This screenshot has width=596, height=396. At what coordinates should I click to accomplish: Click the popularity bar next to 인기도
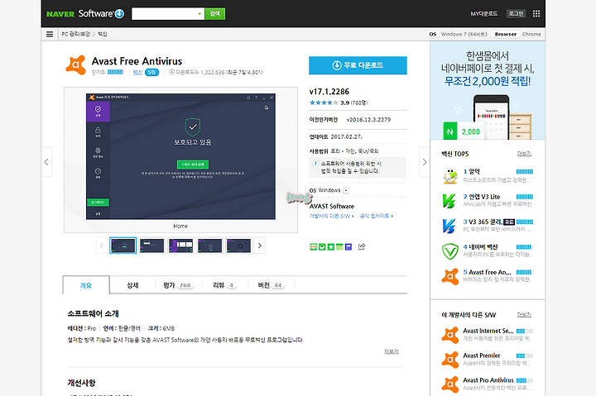[115, 72]
